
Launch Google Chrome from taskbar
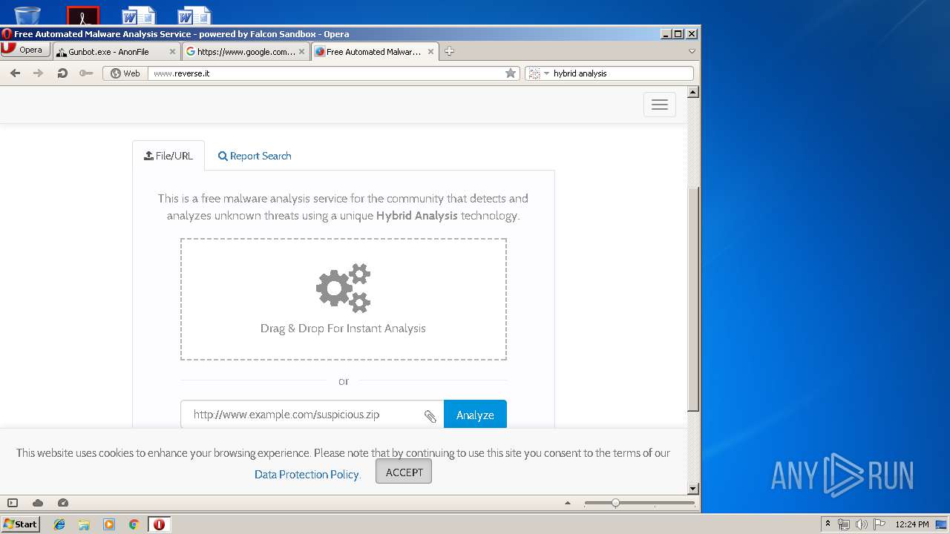click(x=134, y=524)
